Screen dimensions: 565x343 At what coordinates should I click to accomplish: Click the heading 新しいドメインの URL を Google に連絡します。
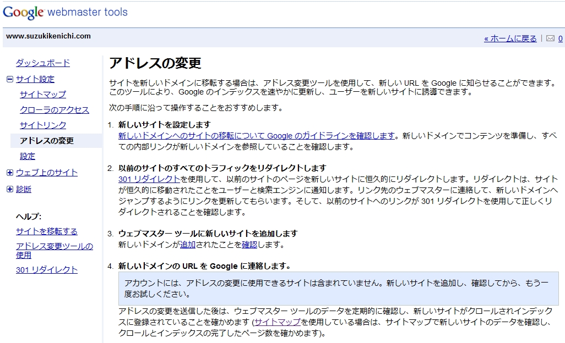[205, 266]
